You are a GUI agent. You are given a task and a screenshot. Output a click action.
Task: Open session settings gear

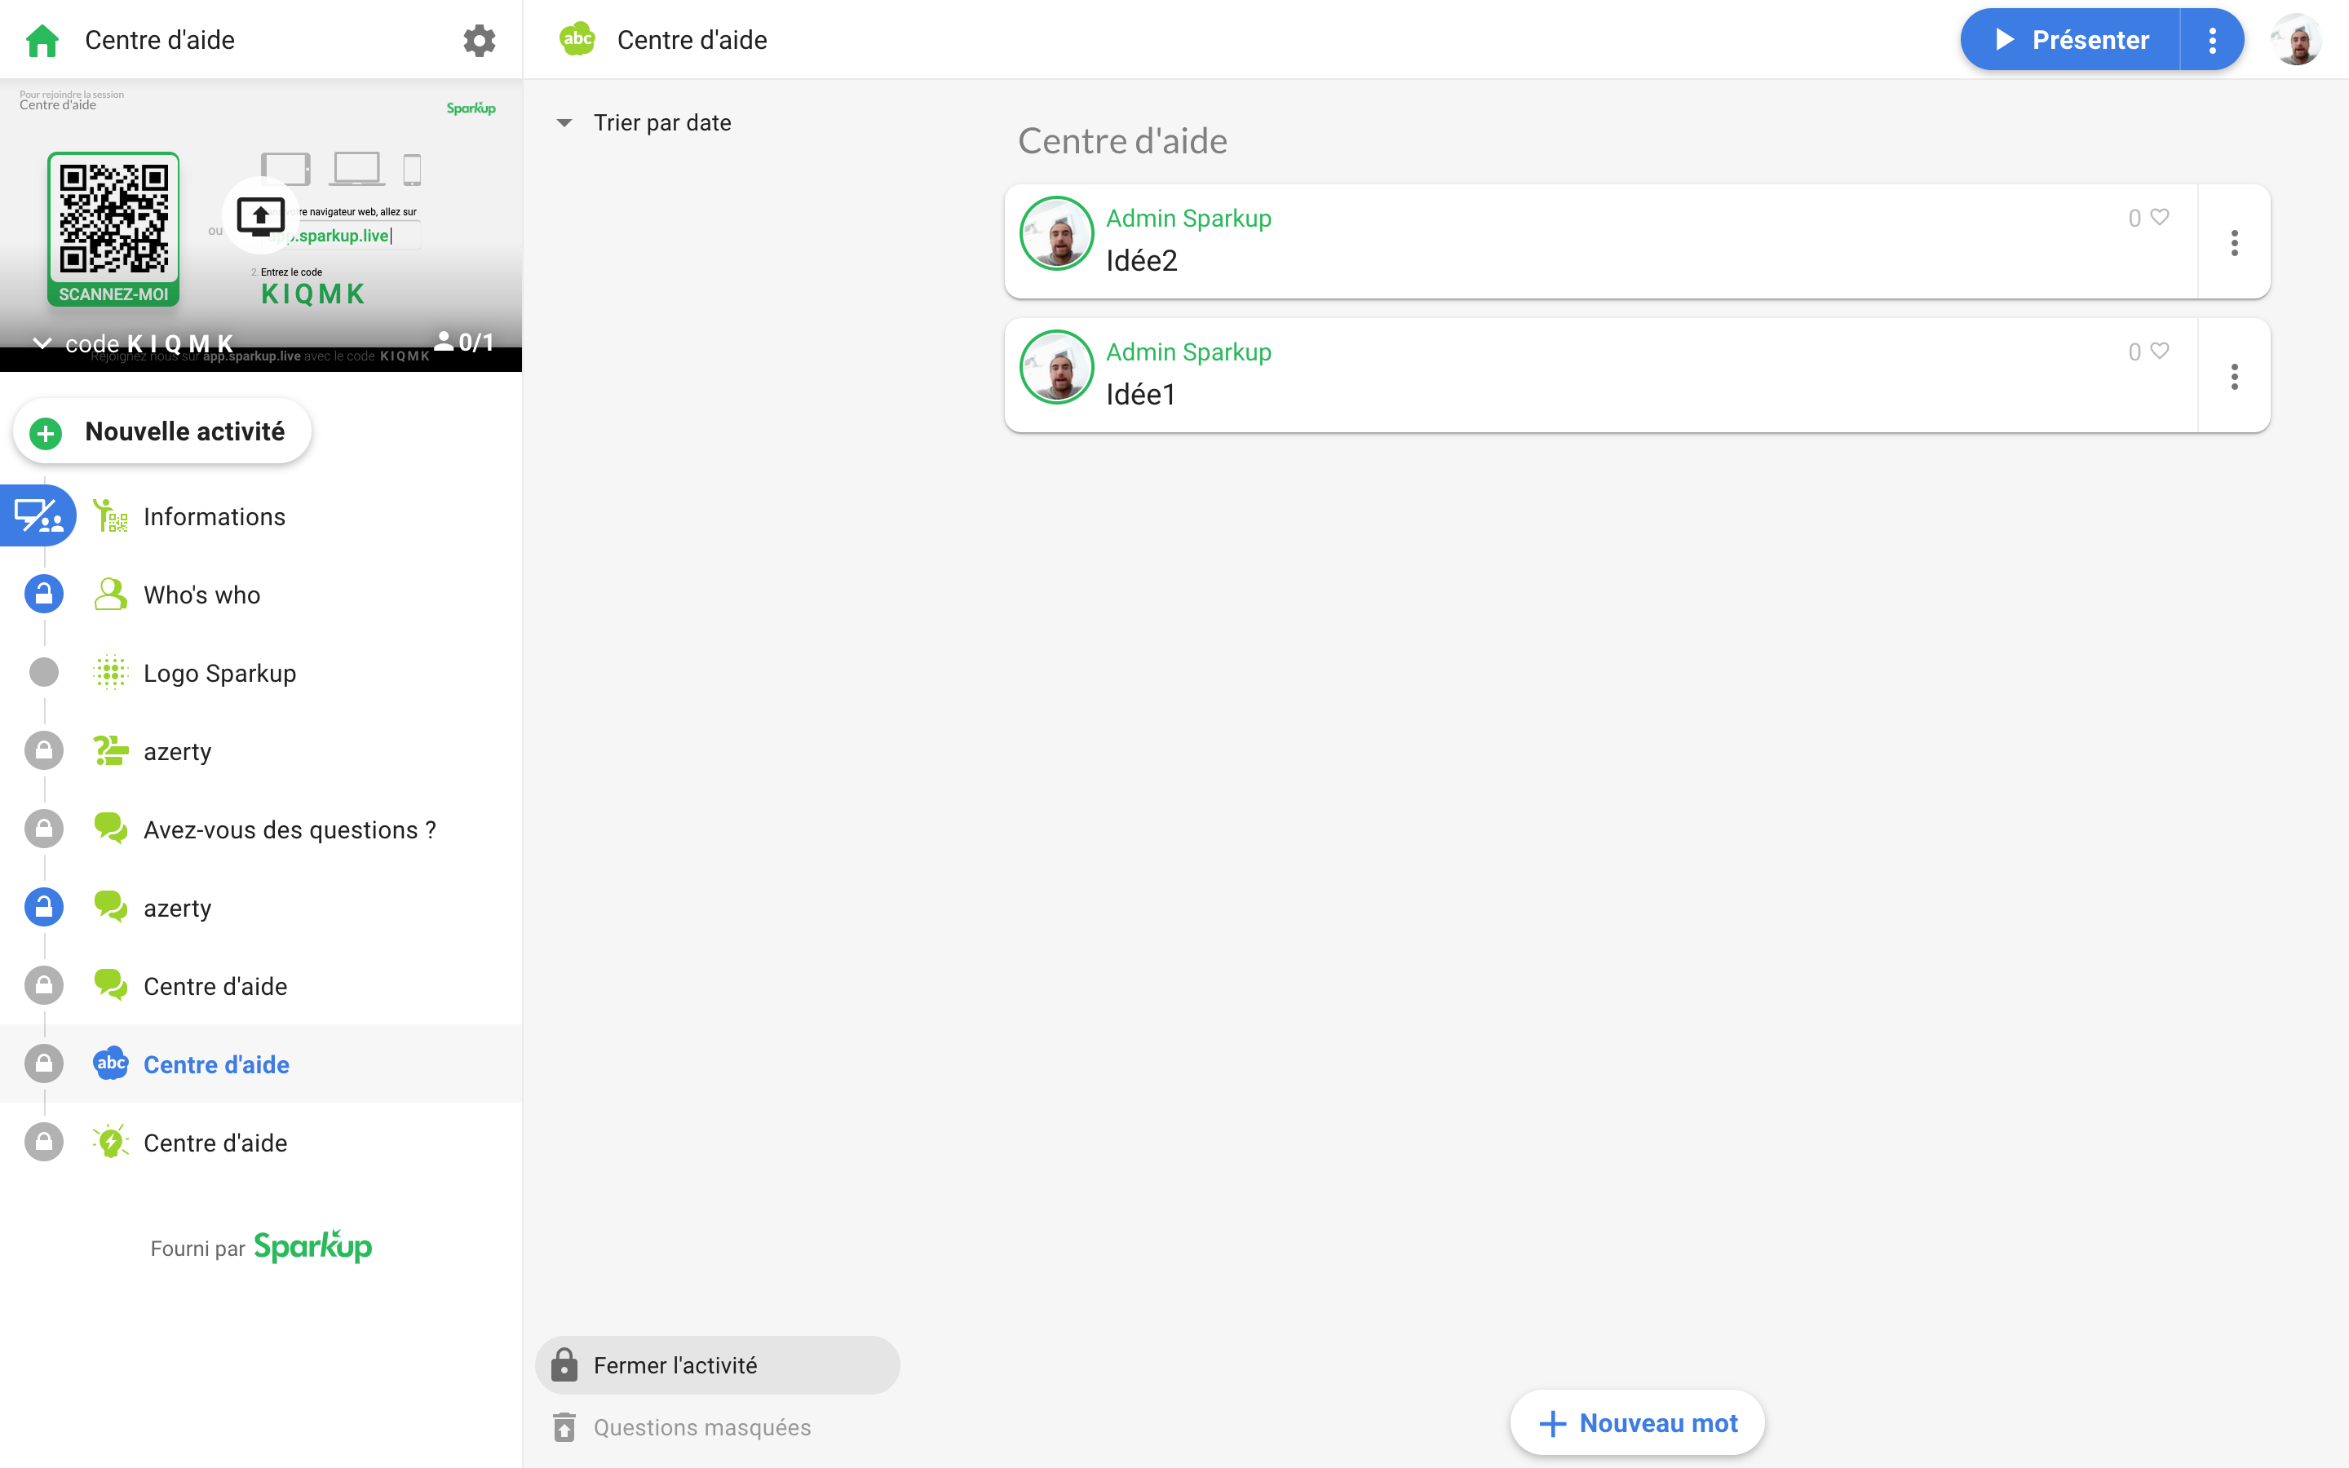click(479, 40)
